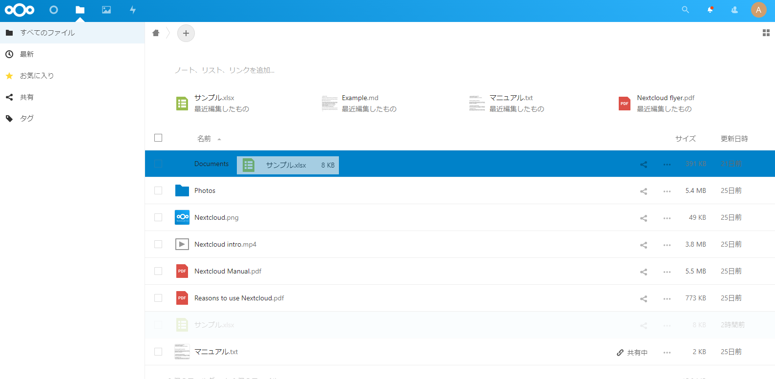Toggle the select-all files checkbox
The image size is (775, 379).
pos(158,138)
